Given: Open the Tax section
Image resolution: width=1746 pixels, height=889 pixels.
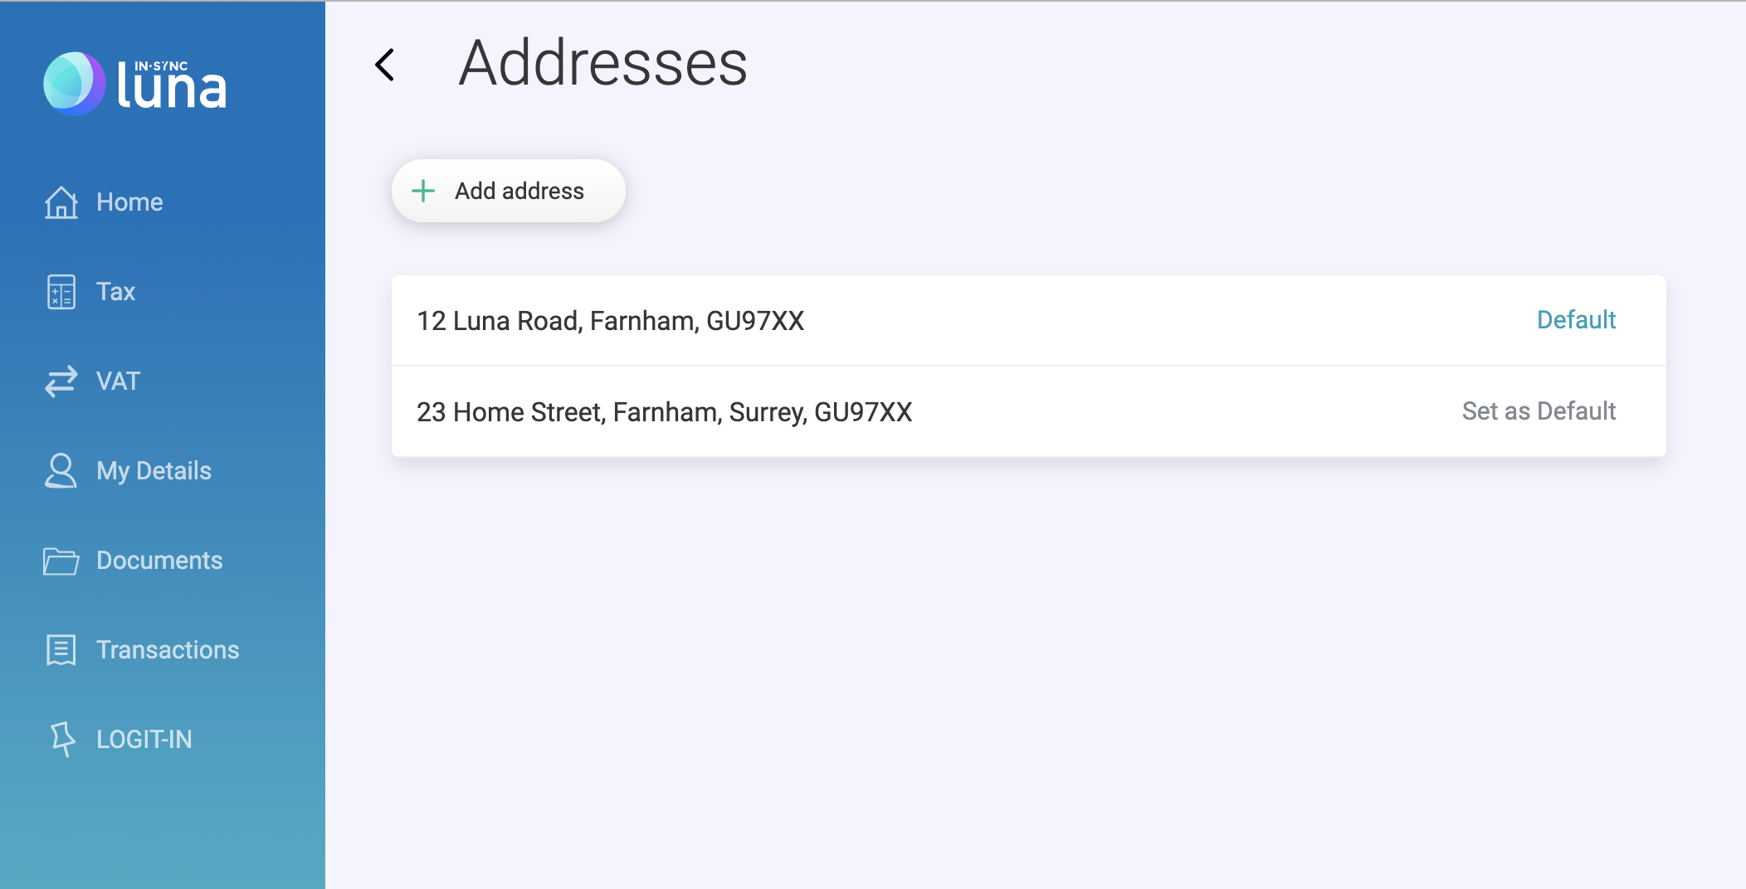Looking at the screenshot, I should (115, 292).
